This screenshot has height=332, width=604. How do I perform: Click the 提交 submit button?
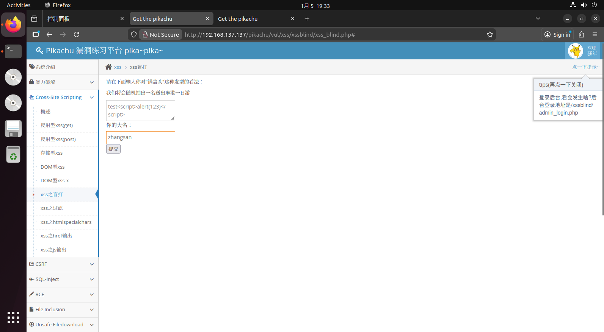coord(113,149)
